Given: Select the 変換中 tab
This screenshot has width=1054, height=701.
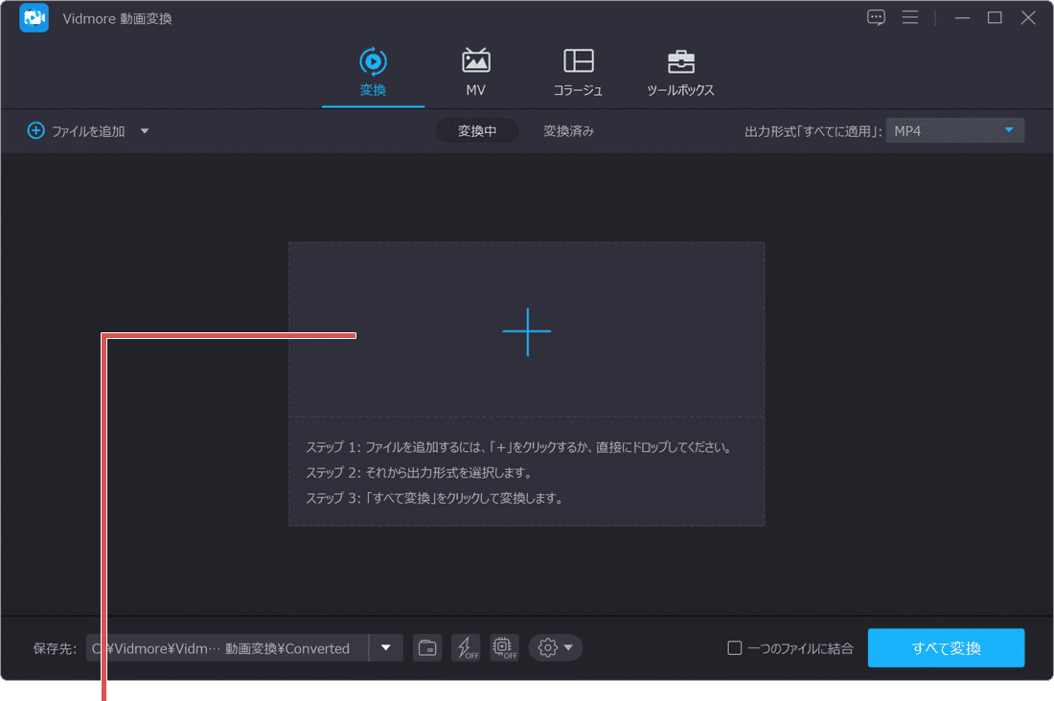Looking at the screenshot, I should pos(477,130).
